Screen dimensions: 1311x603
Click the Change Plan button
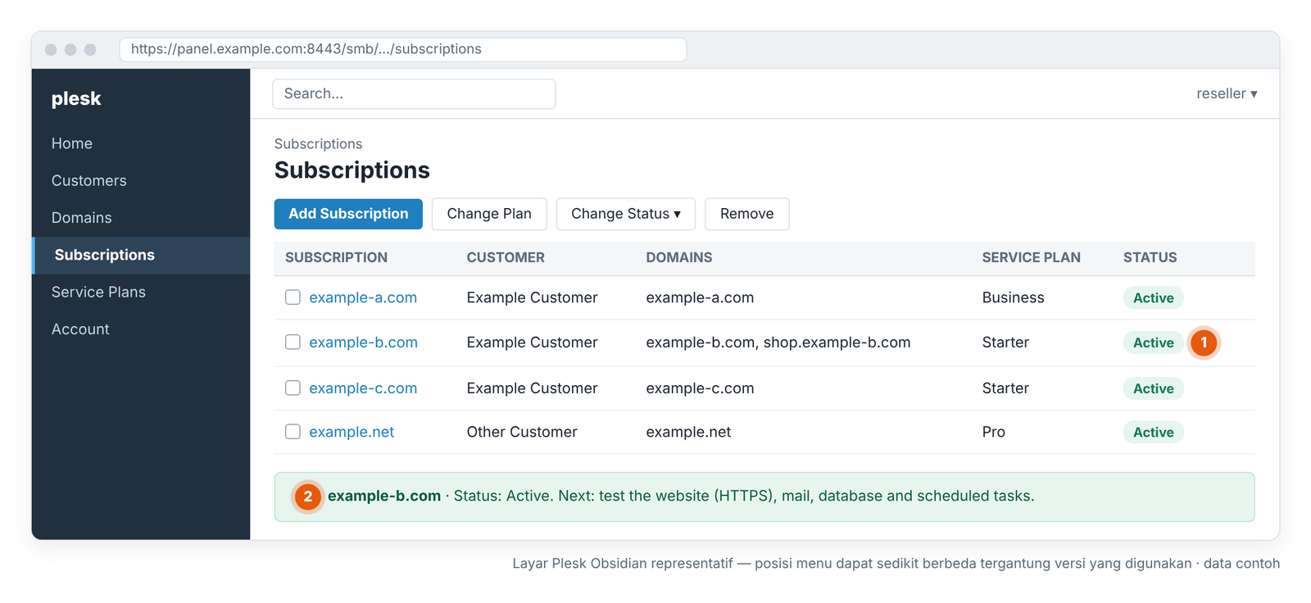tap(489, 214)
